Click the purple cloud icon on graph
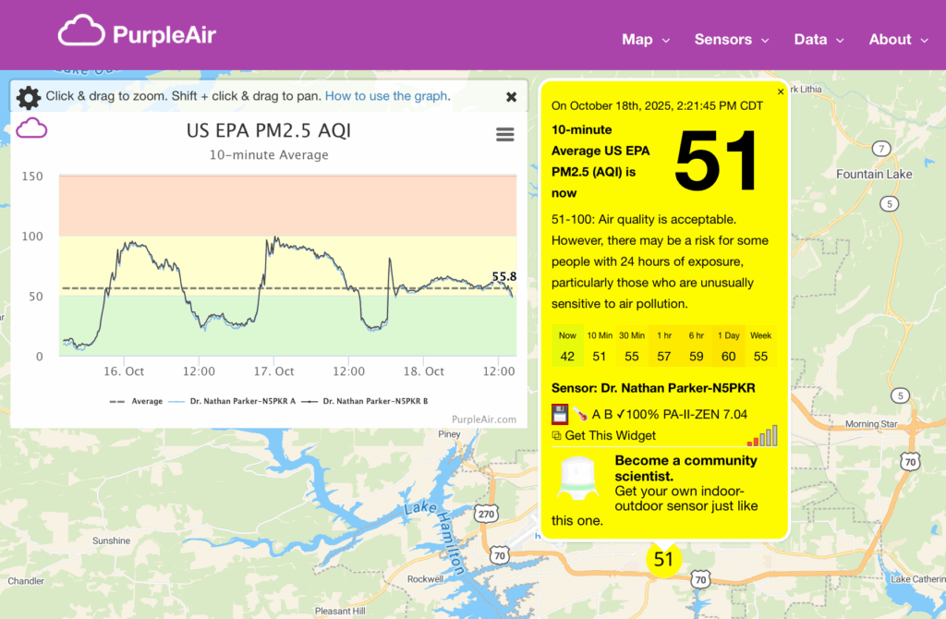This screenshot has width=946, height=619. point(31,127)
